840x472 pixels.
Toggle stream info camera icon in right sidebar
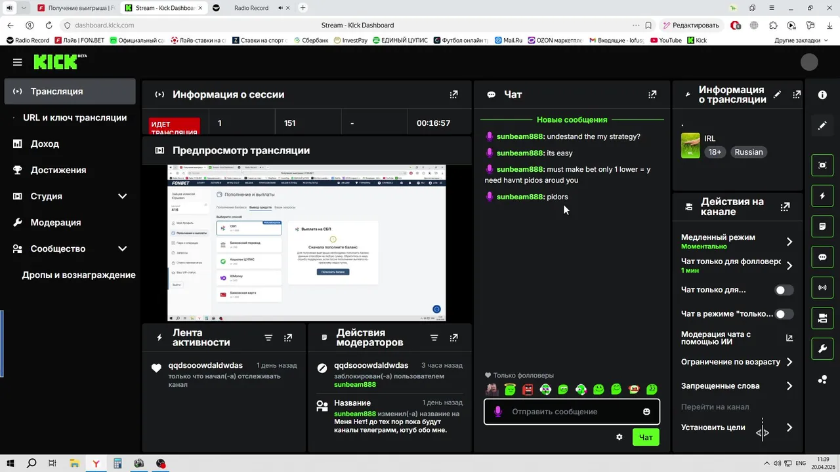[822, 319]
